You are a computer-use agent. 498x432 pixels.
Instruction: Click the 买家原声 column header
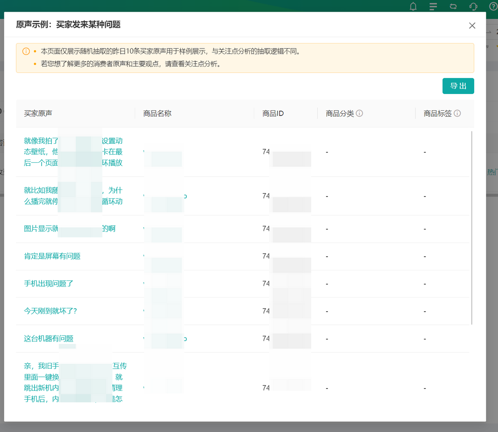click(x=38, y=113)
